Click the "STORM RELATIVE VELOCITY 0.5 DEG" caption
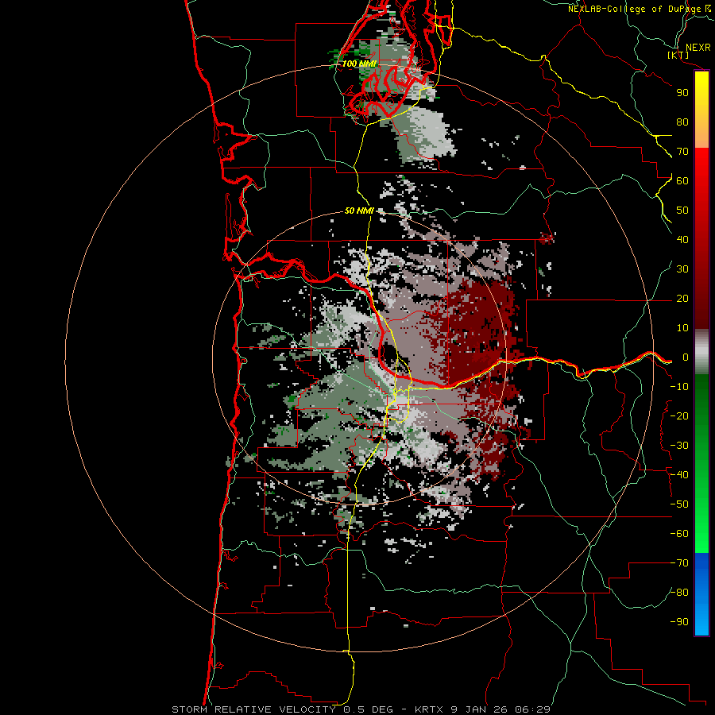715x715 pixels. click(x=288, y=709)
